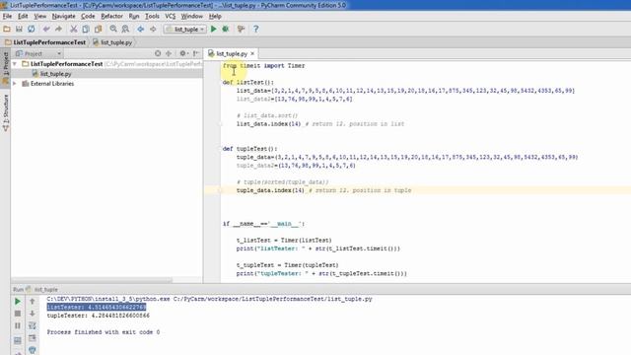The image size is (631, 355).
Task: Open Help with the question mark icon
Action: point(256,29)
